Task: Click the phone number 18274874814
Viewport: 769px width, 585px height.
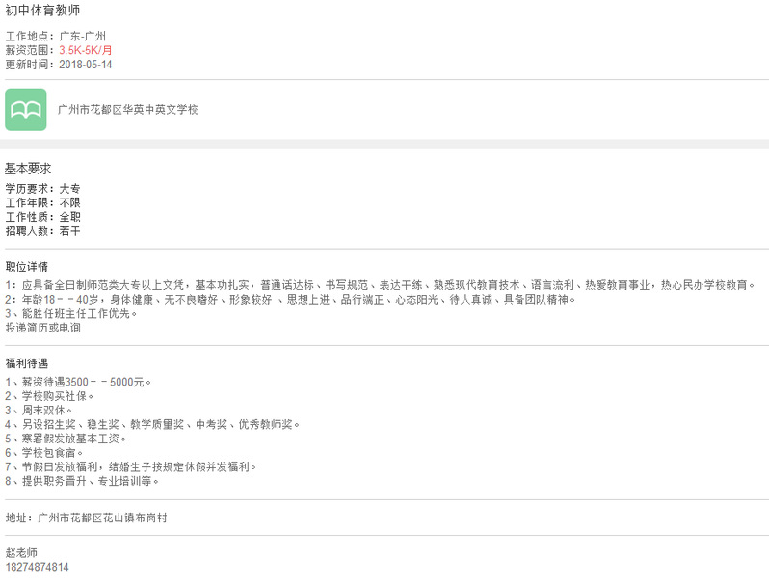Action: click(38, 567)
